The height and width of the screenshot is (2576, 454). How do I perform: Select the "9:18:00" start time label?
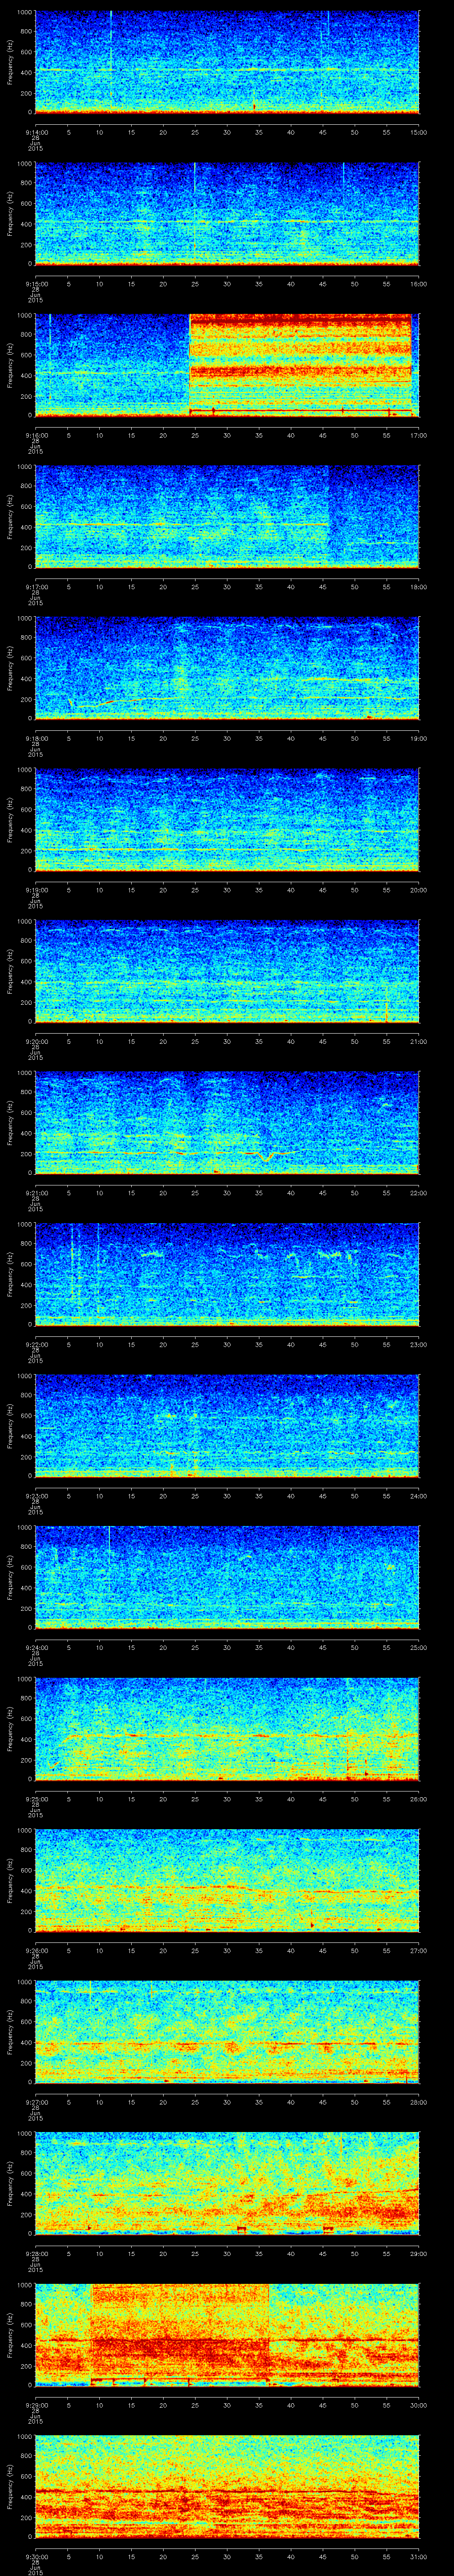(x=36, y=738)
